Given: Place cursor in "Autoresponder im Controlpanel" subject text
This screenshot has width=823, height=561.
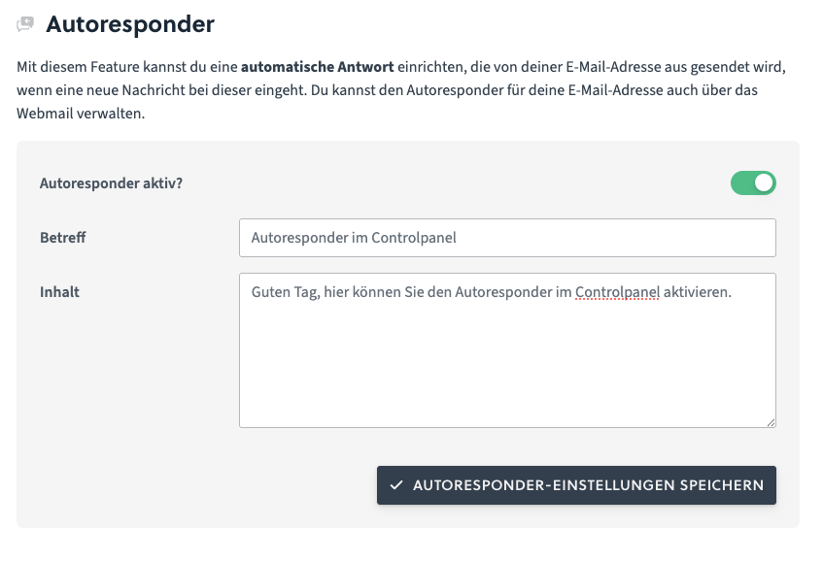Looking at the screenshot, I should pyautogui.click(x=354, y=238).
